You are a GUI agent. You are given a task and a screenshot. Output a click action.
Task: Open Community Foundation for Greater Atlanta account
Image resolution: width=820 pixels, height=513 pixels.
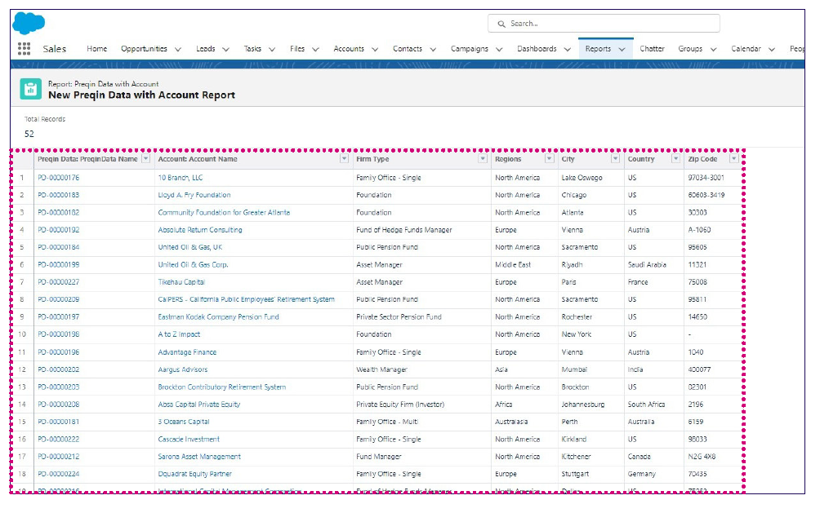[x=224, y=213]
